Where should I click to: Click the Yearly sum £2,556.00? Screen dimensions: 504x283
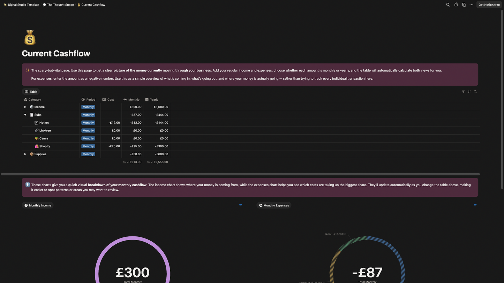point(158,162)
